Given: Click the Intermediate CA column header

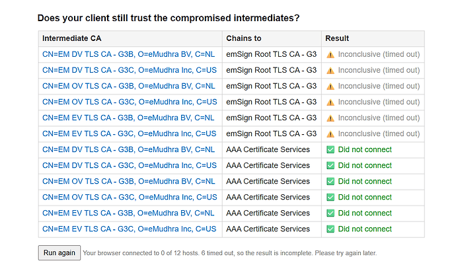Looking at the screenshot, I should click(x=72, y=38).
